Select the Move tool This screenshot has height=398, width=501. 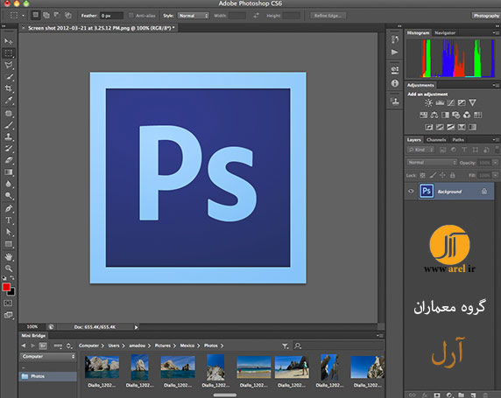tap(9, 41)
